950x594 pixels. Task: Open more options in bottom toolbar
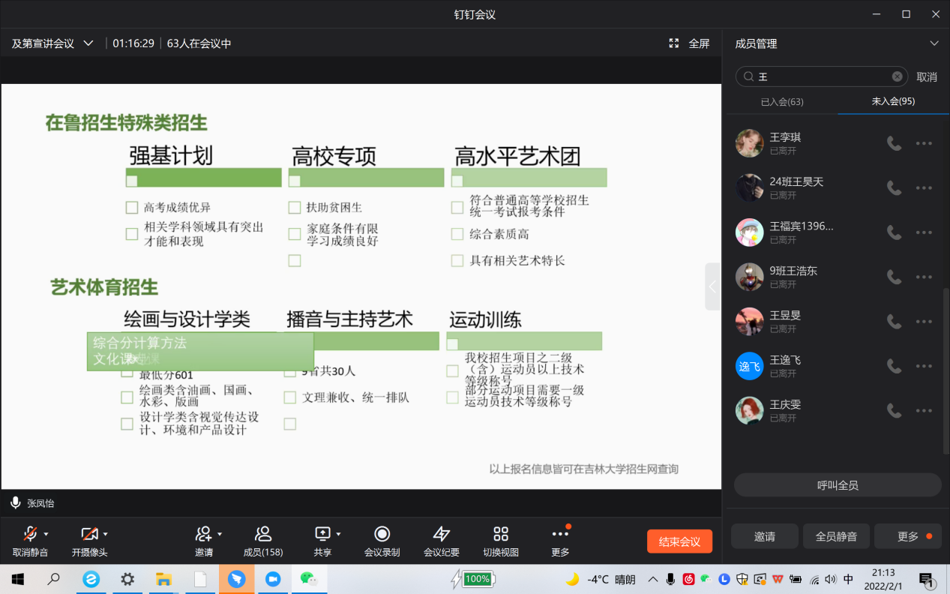pyautogui.click(x=560, y=534)
